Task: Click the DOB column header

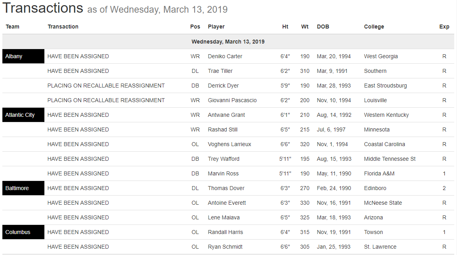Action: (323, 27)
